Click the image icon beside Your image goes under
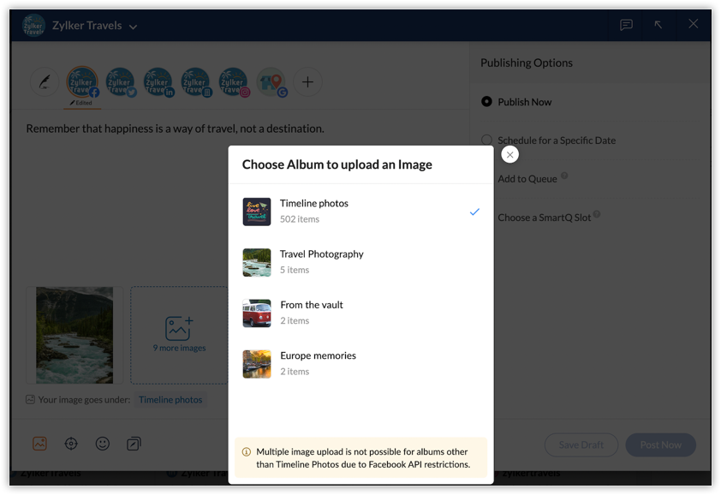 pyautogui.click(x=30, y=399)
